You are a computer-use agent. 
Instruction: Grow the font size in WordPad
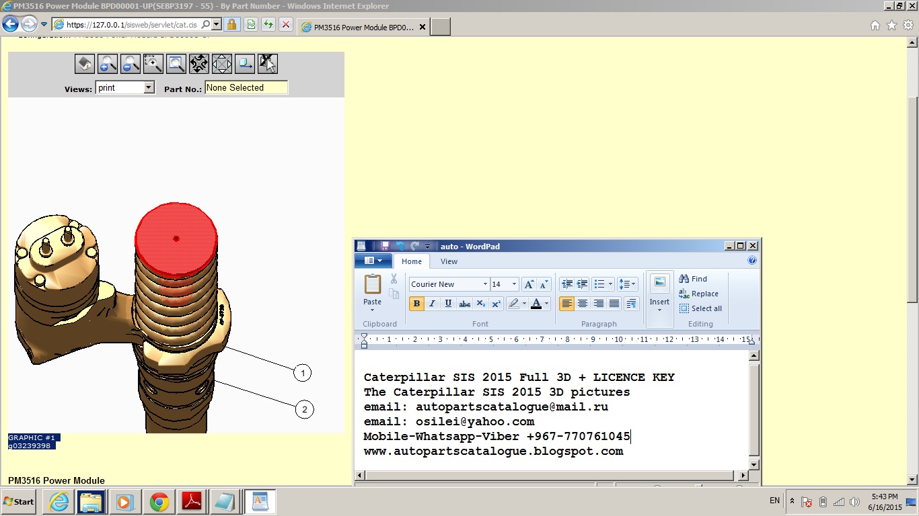529,284
